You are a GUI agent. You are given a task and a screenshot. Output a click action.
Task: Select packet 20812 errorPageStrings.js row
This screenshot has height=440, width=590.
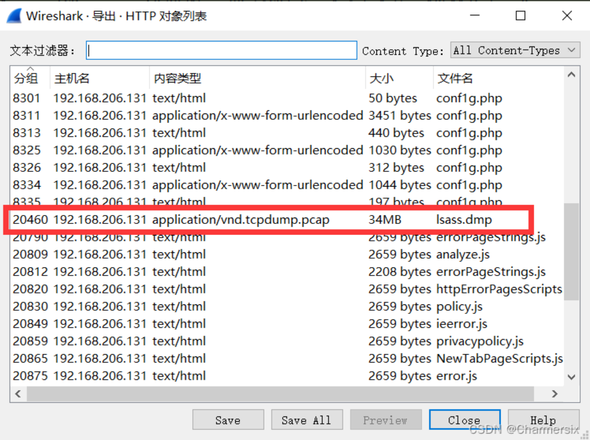pos(288,272)
